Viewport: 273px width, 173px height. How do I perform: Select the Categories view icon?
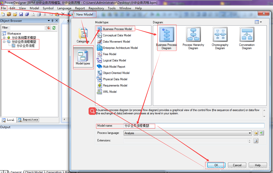(83, 35)
